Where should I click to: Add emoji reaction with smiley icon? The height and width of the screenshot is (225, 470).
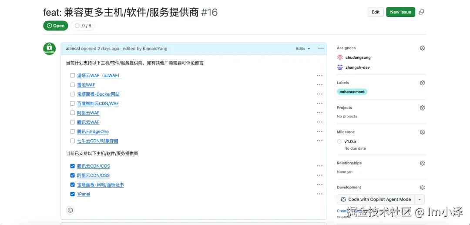[70, 210]
